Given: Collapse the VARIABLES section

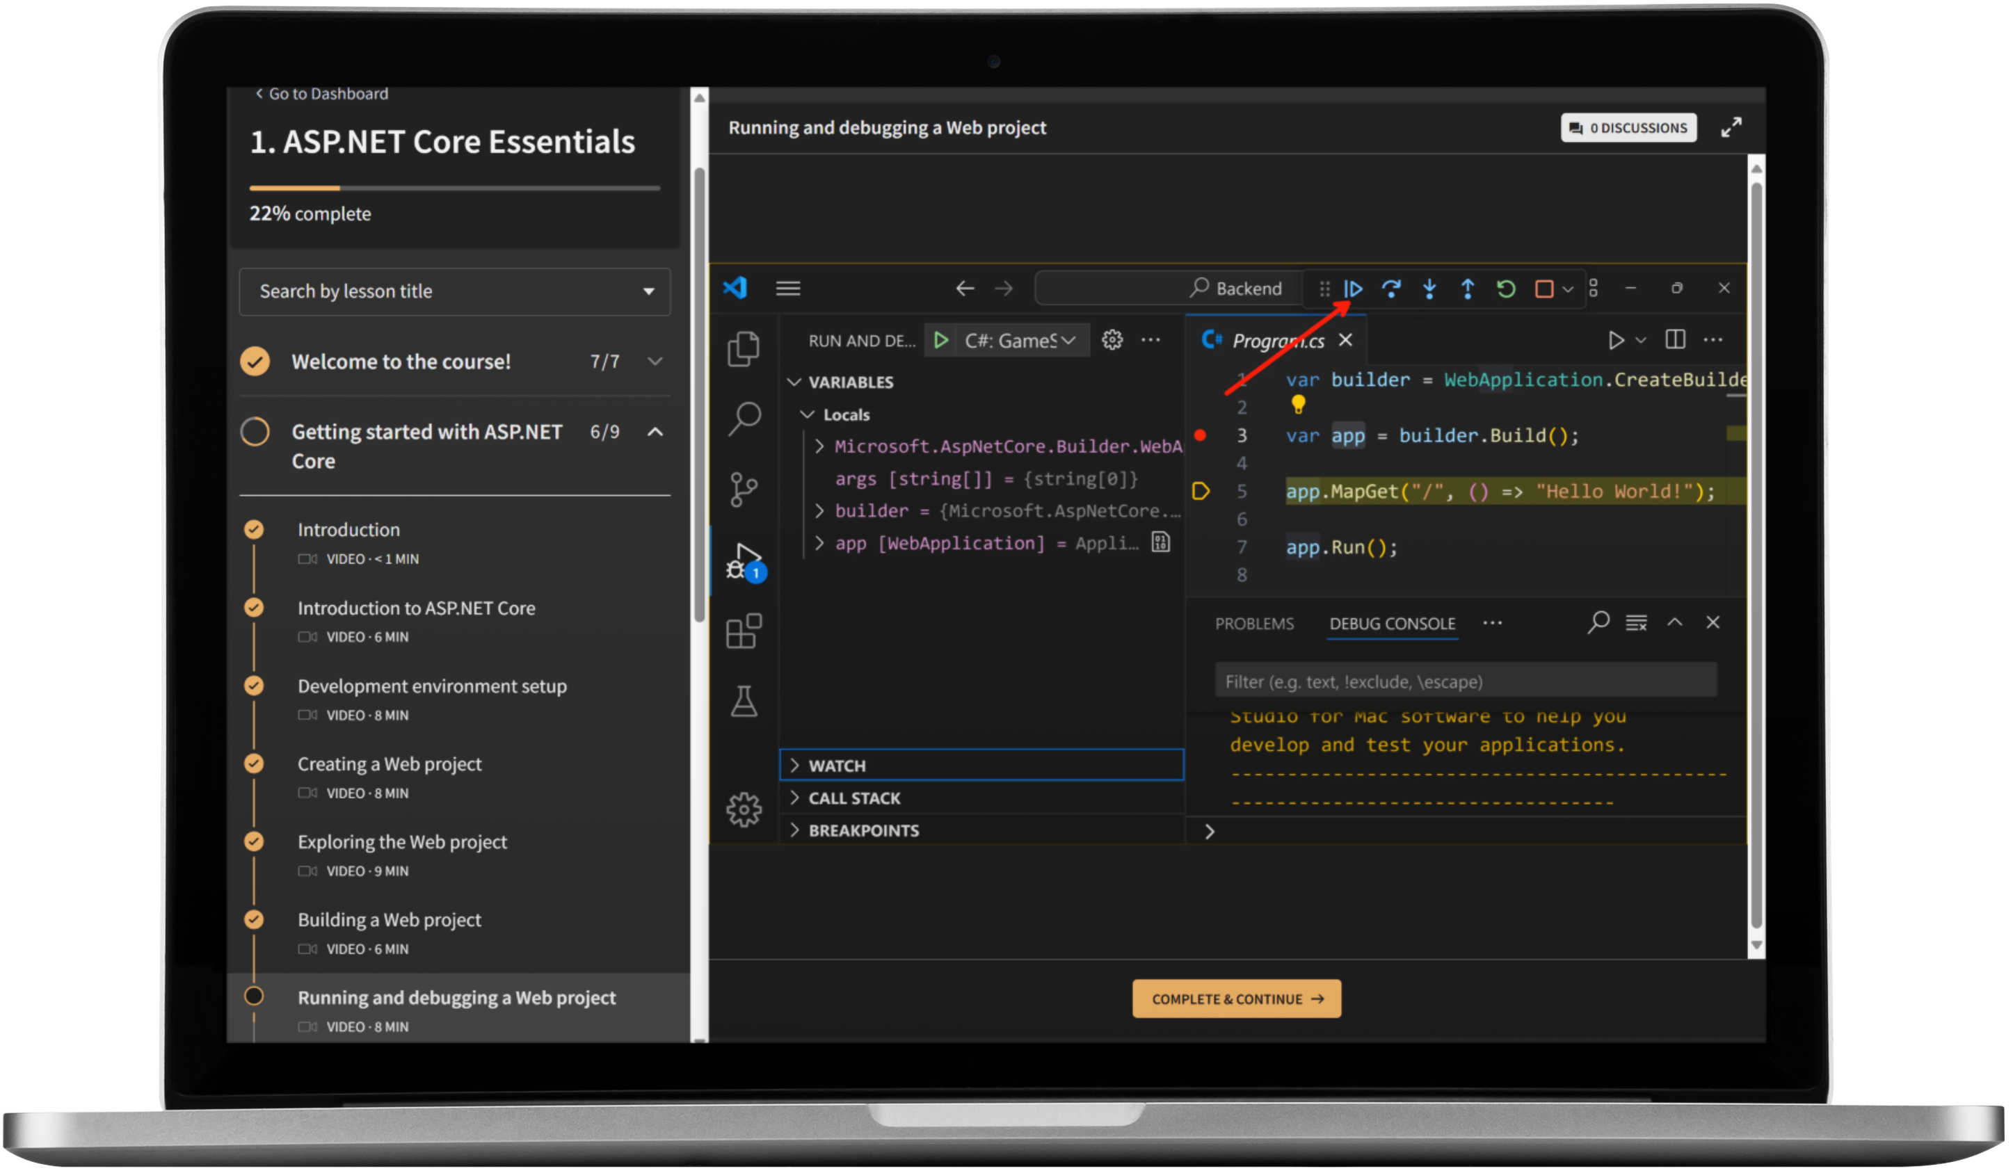Looking at the screenshot, I should coord(794,382).
